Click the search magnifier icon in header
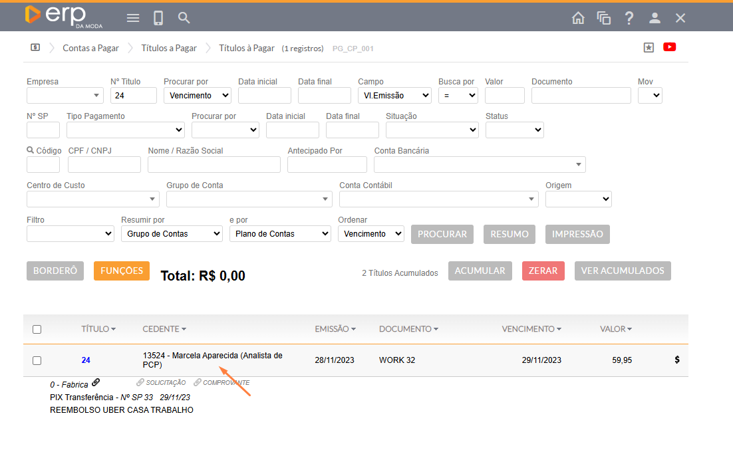Screen dimensions: 733x464 pyautogui.click(x=184, y=18)
